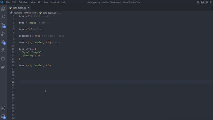Expand the breadcrumb ellipsis symbol
The width and height of the screenshot is (213, 120).
click(60, 13)
